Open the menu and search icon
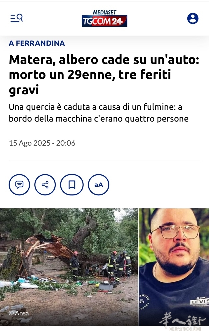Viewport: 209px width, 334px height. 17,18
